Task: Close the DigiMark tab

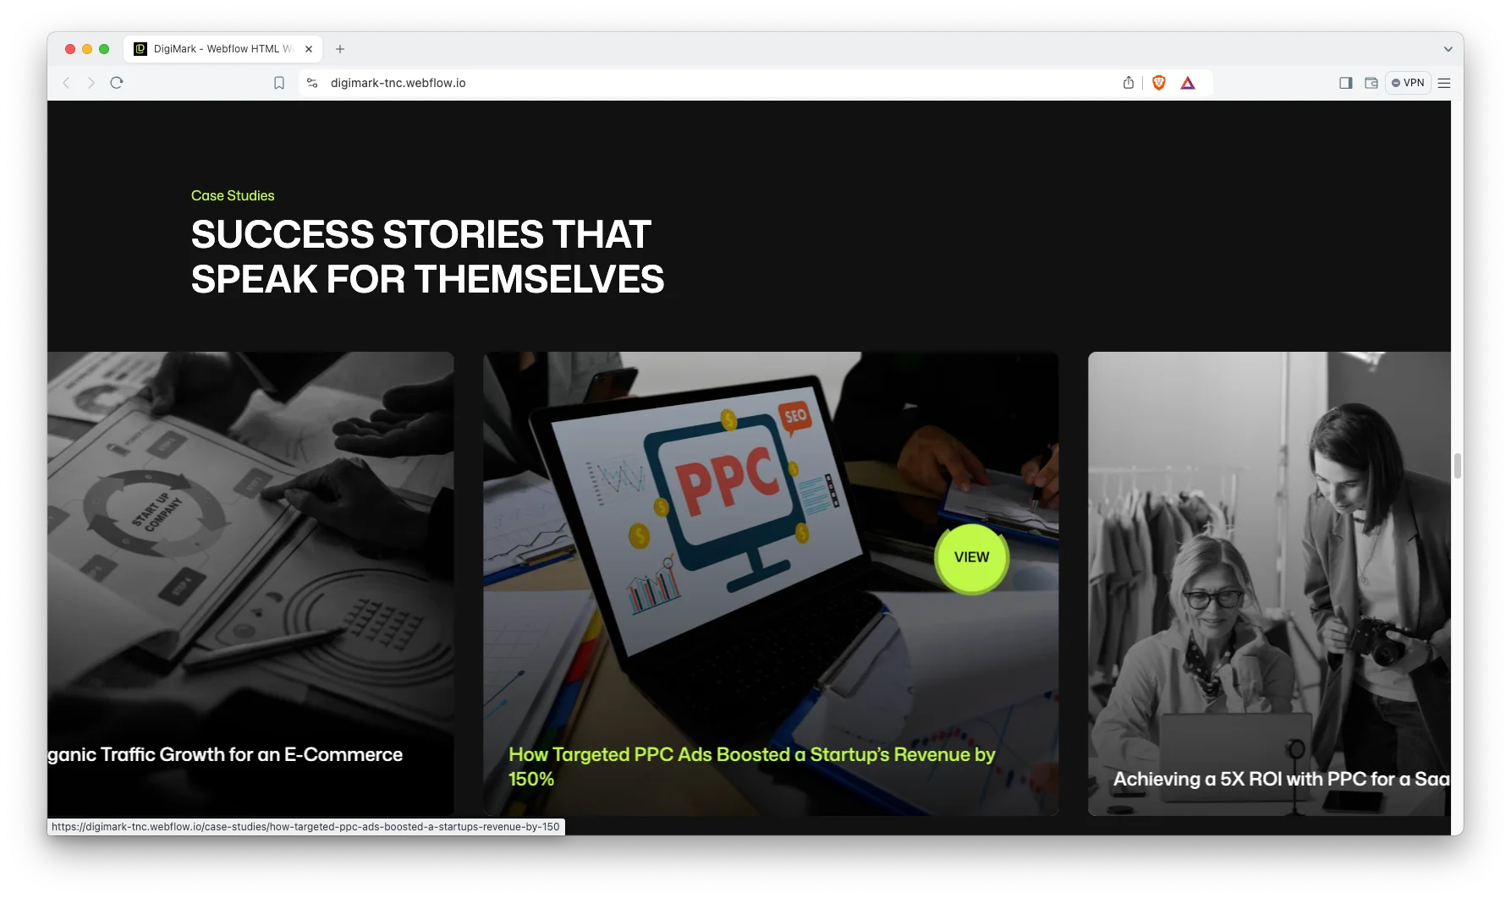Action: [309, 49]
